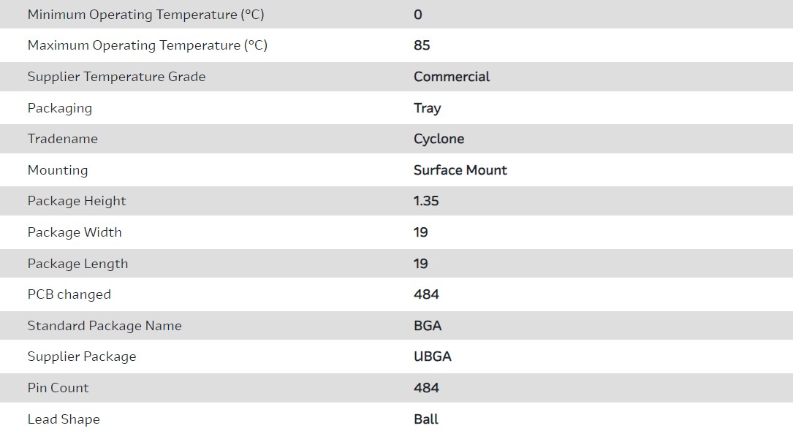The image size is (793, 431).
Task: Click the Package Height label
Action: coord(77,201)
